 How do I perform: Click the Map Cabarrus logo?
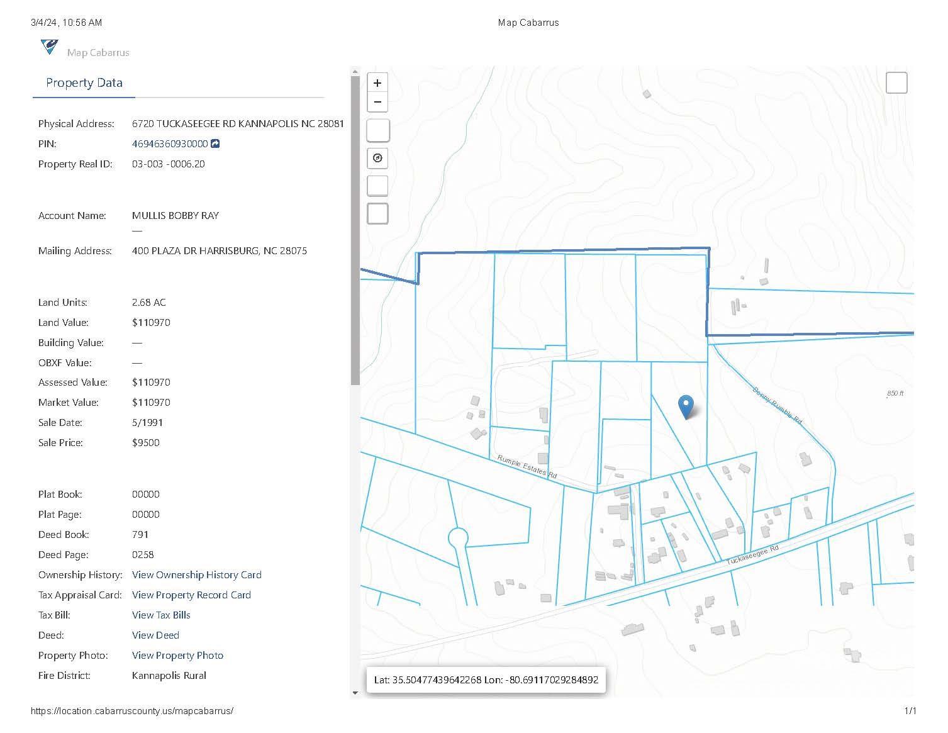pyautogui.click(x=49, y=47)
